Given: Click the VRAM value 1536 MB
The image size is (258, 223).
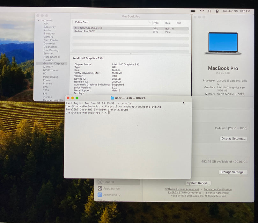Looking at the screenshot, I should tap(117, 73).
